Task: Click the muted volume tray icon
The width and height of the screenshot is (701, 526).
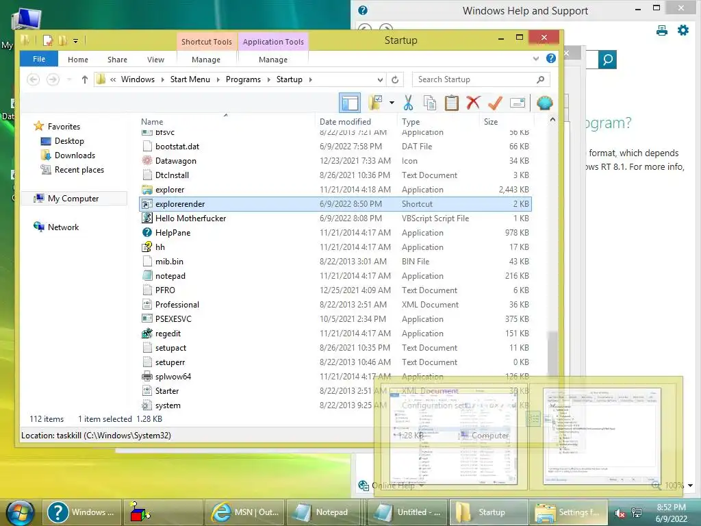Action: click(620, 514)
